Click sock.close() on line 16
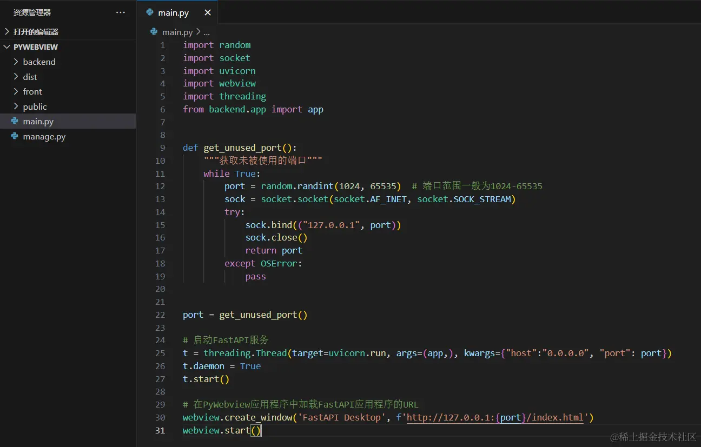The width and height of the screenshot is (701, 447). click(276, 238)
